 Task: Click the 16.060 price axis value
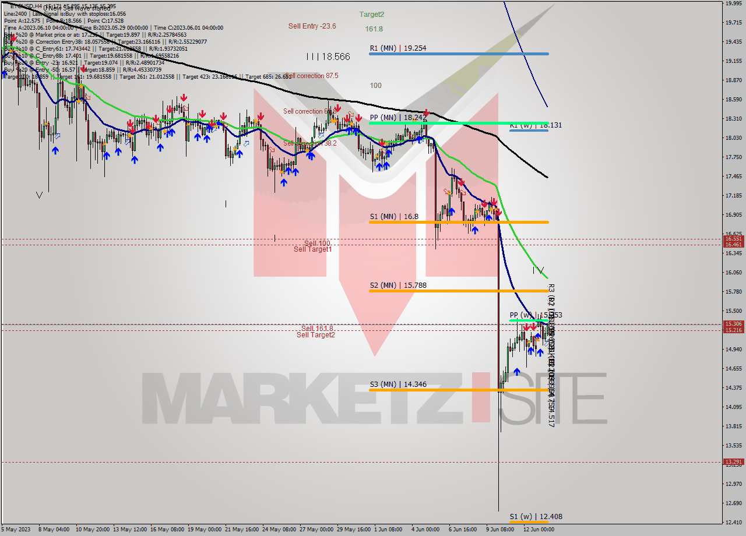tap(733, 273)
